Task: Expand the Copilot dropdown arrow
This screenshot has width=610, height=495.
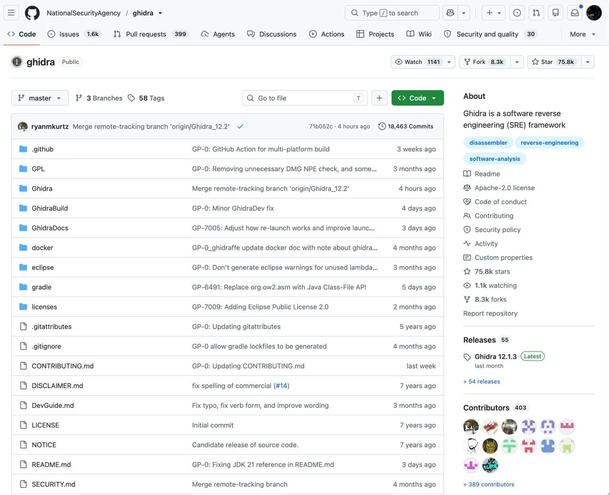Action: 464,13
